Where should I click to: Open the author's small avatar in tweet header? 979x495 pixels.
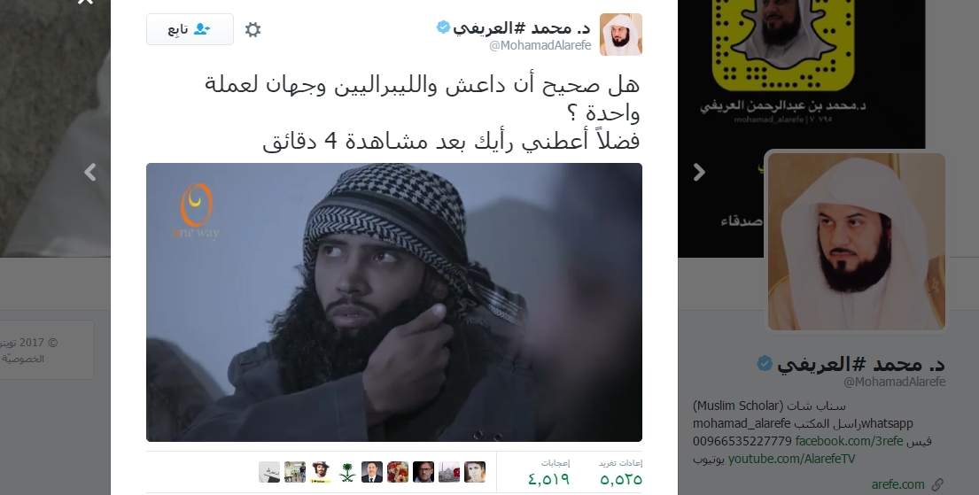(x=620, y=35)
